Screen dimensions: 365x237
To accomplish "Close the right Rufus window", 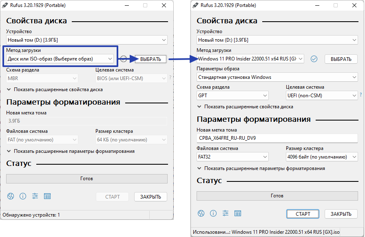I will pos(354,5).
